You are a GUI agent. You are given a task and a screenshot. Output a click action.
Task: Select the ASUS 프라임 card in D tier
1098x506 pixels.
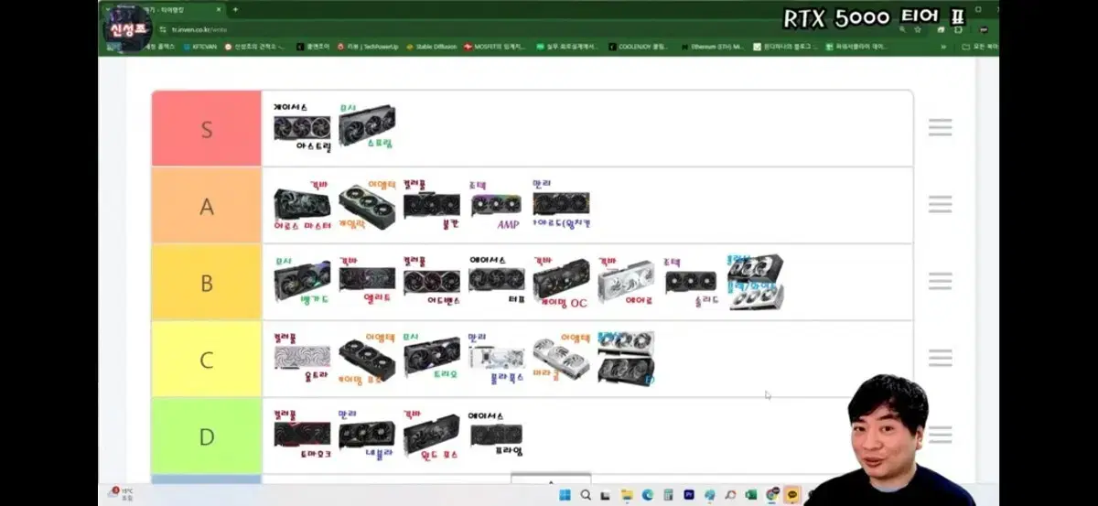[x=497, y=435]
